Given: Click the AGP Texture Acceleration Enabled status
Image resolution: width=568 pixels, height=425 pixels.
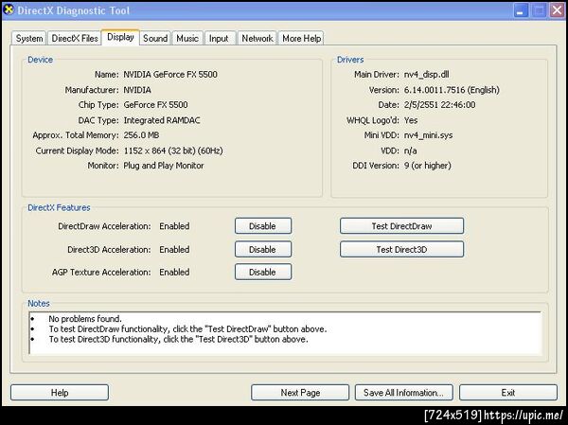Looking at the screenshot, I should [174, 272].
